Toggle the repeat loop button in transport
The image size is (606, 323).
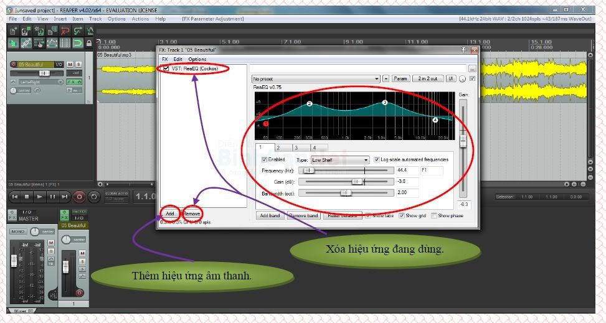pyautogui.click(x=94, y=197)
